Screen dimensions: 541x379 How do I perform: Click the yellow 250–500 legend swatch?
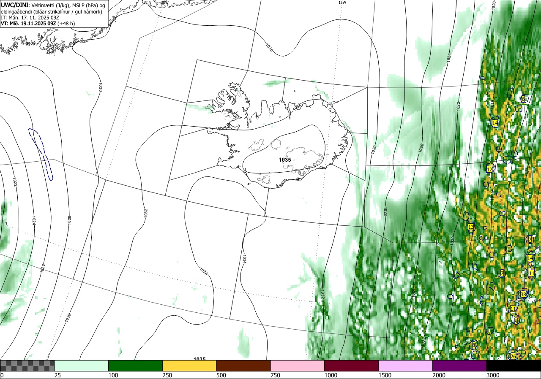click(x=189, y=365)
